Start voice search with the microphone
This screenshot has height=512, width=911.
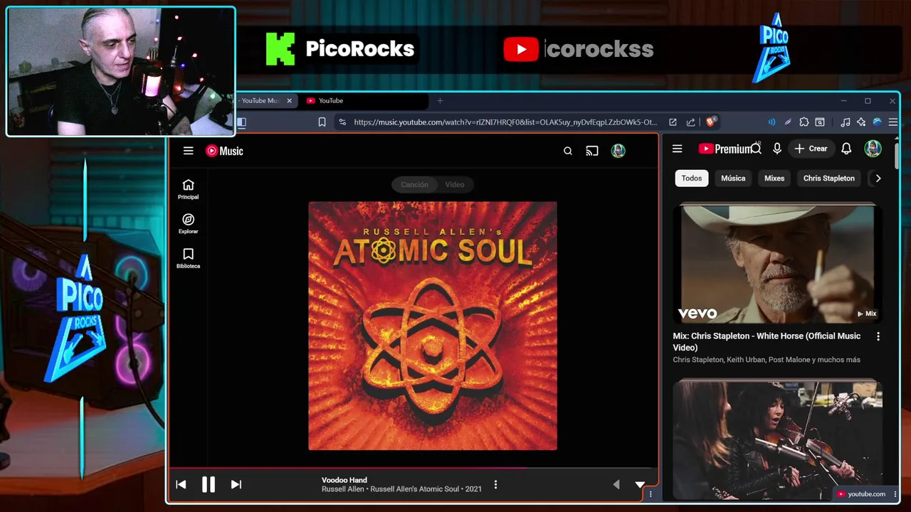(777, 149)
